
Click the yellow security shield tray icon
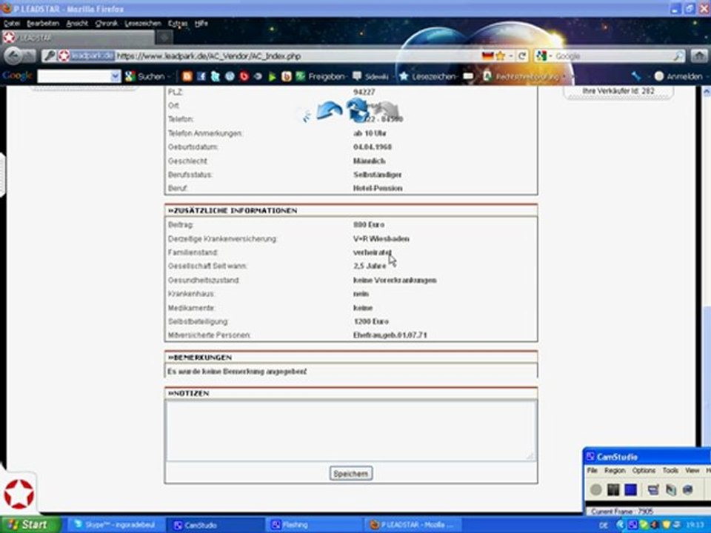click(666, 525)
